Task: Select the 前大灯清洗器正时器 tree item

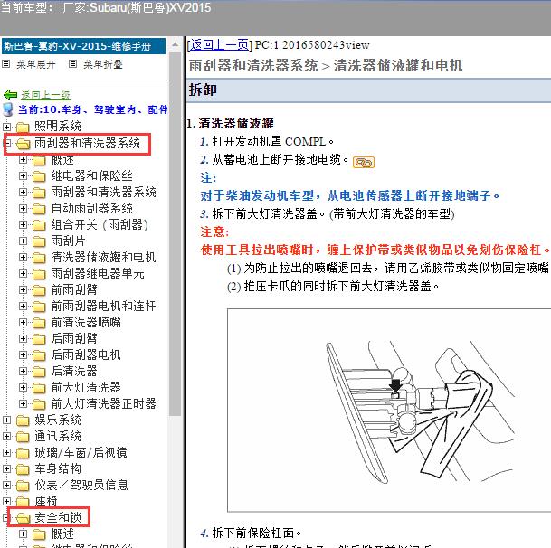Action: coord(103,404)
